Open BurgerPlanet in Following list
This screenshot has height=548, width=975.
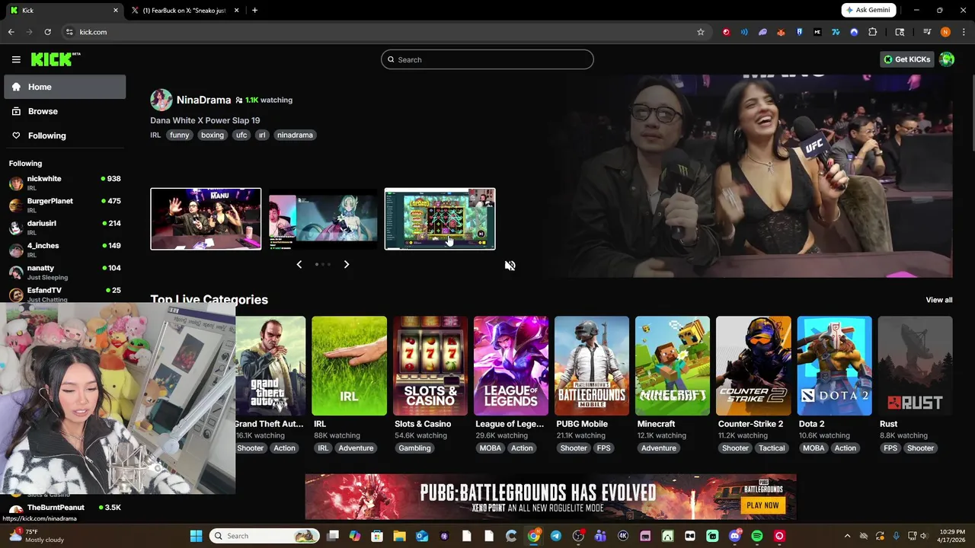65,205
